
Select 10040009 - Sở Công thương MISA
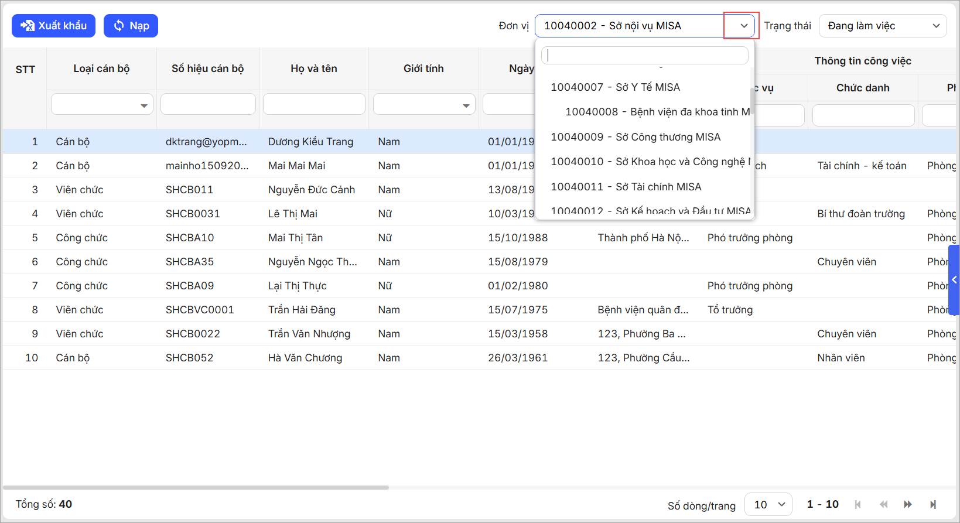point(636,137)
